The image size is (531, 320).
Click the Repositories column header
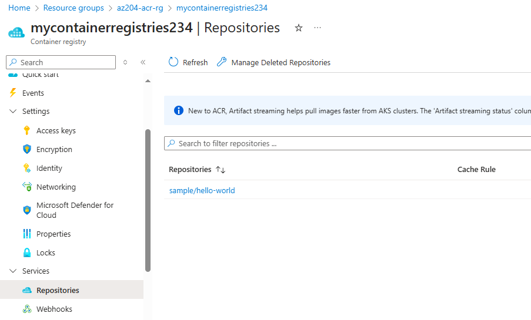tap(190, 170)
